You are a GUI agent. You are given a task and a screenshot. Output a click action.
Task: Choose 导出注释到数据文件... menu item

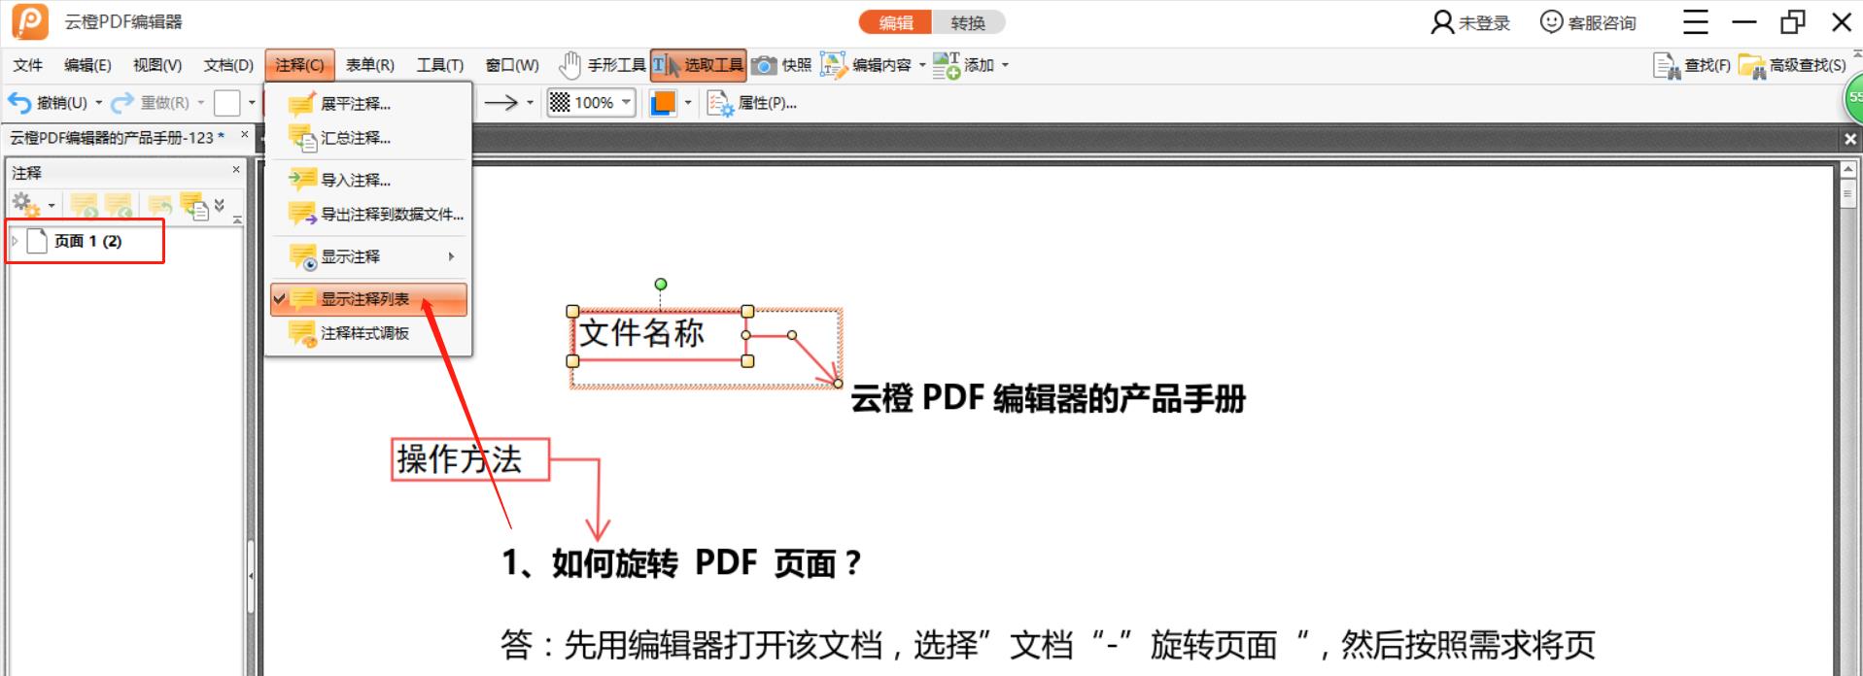(x=368, y=214)
